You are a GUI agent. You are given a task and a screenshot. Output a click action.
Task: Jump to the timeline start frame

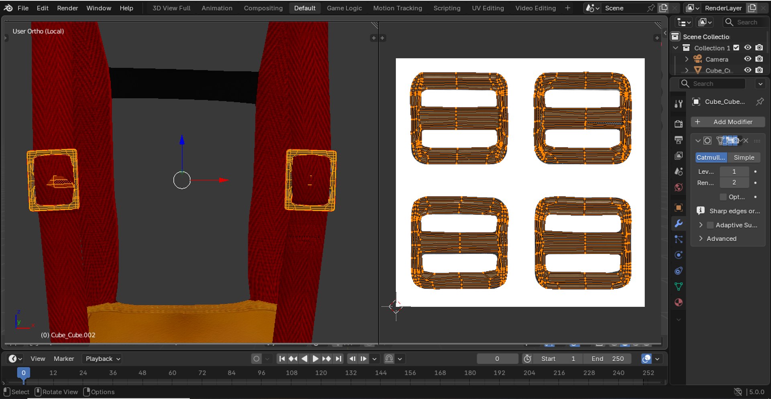[282, 358]
